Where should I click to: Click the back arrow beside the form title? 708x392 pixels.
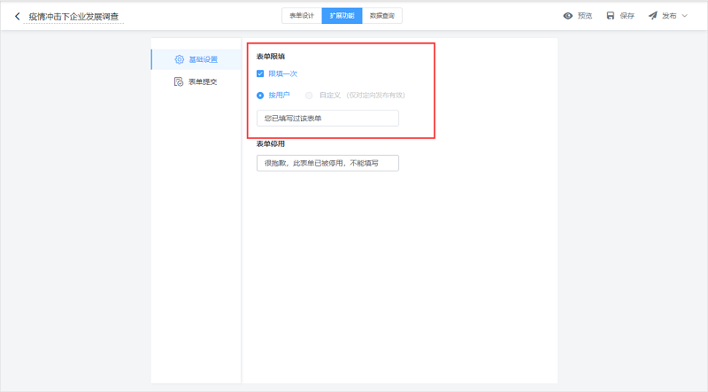pyautogui.click(x=17, y=16)
